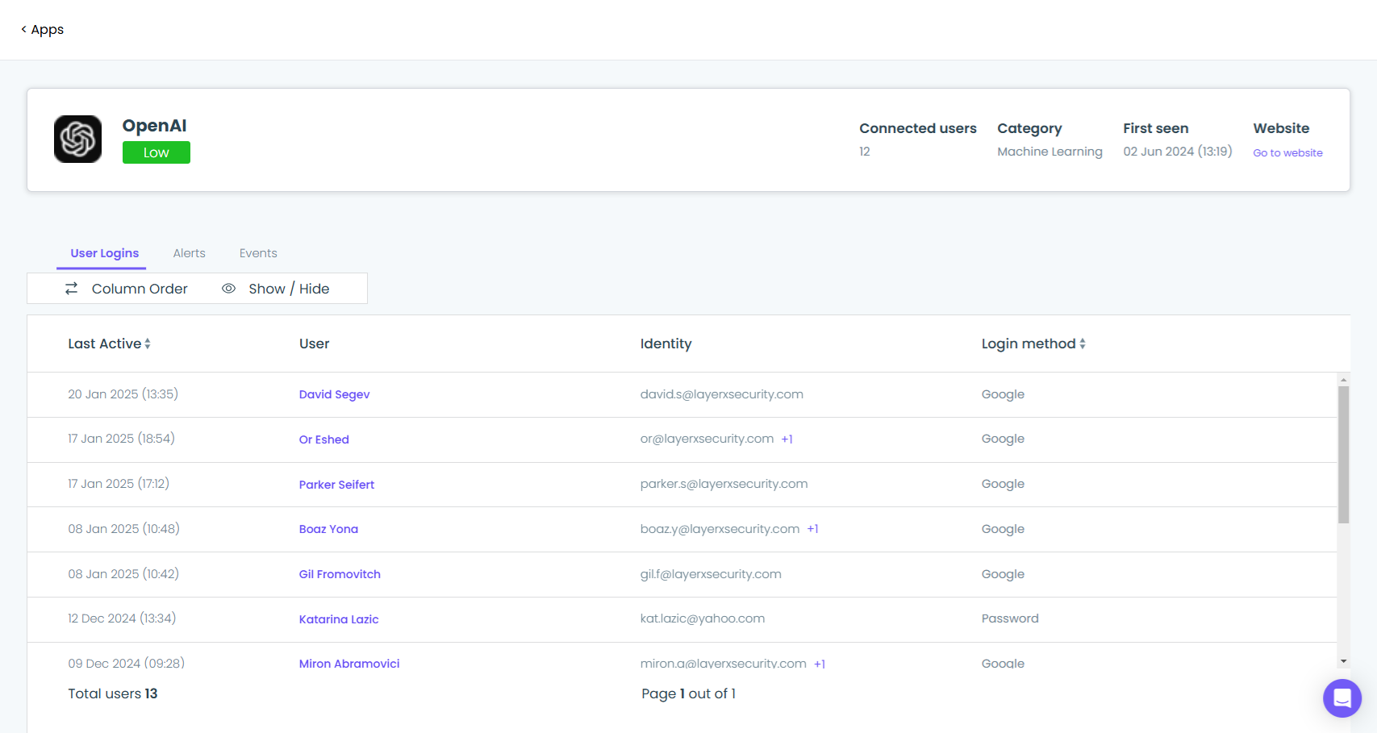Click gil.f@layerxsecurity.com identity cell
1377x733 pixels.
tap(711, 574)
